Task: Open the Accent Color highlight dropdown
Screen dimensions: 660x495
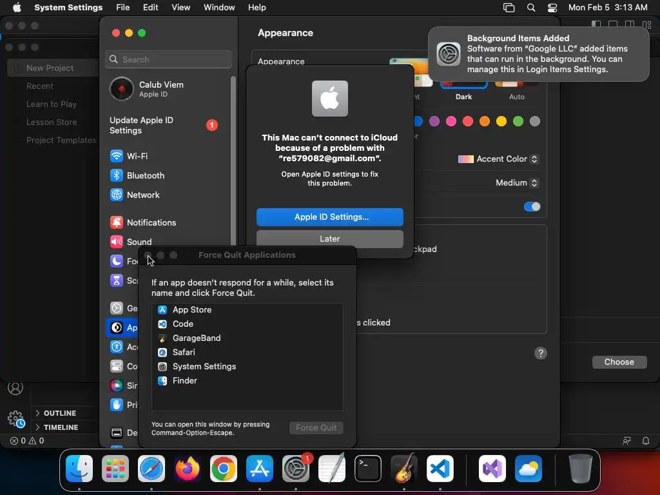Action: click(498, 159)
